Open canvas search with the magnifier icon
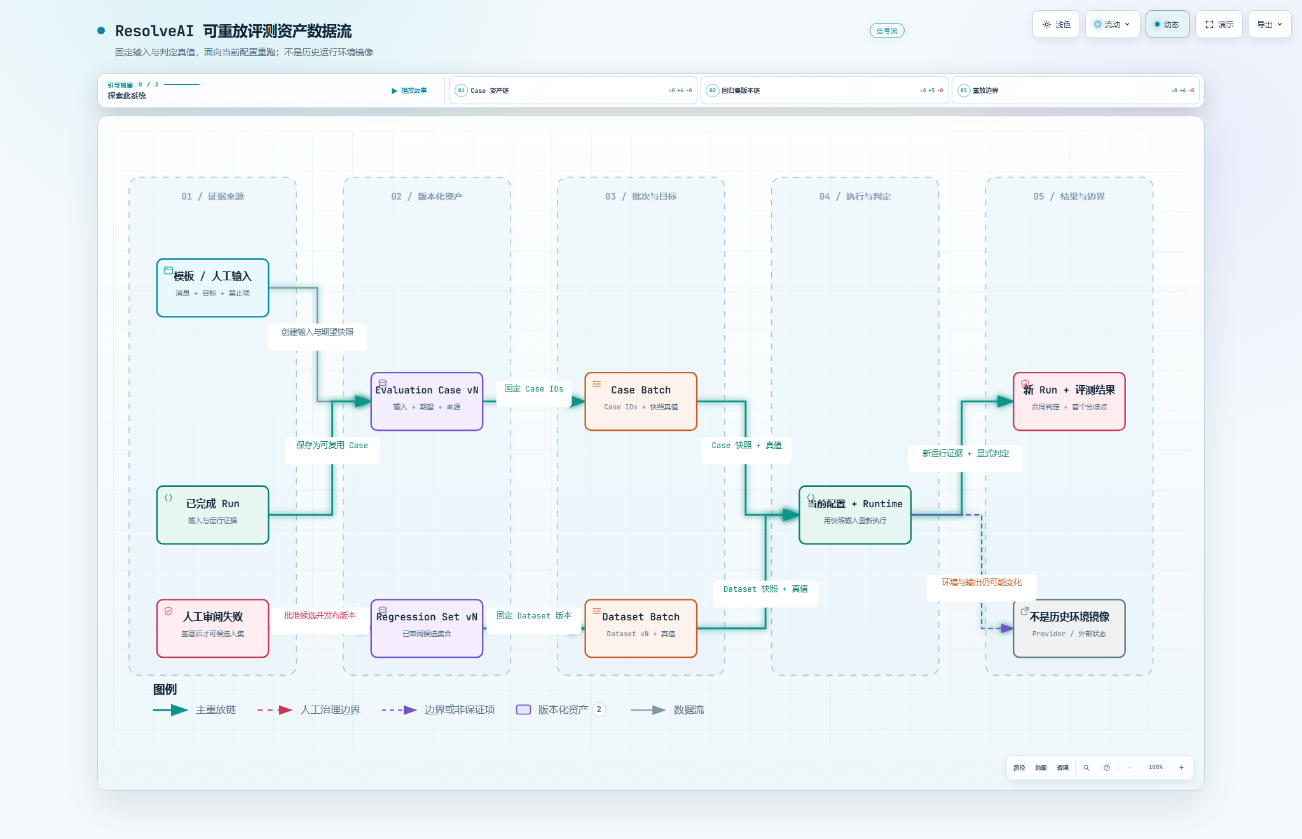The height and width of the screenshot is (839, 1302). pos(1086,768)
